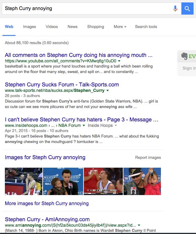This screenshot has height=234, width=196.
Task: Open Images for Steph Curry annoying heading
Action: (45, 157)
